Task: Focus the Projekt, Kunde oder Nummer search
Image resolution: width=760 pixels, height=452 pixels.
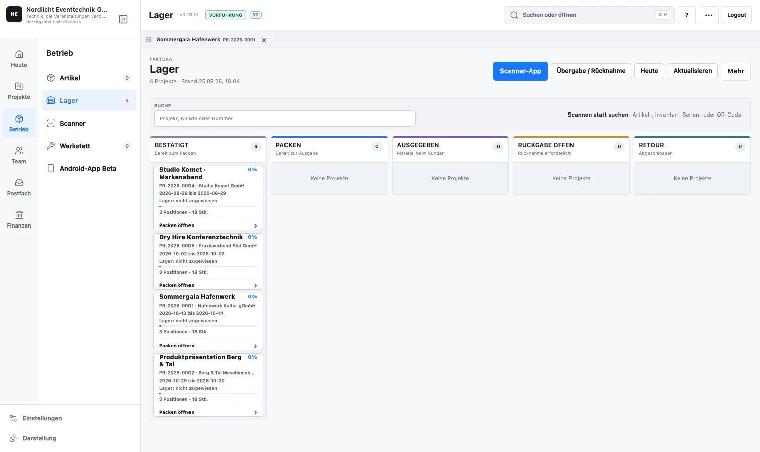Action: pyautogui.click(x=285, y=119)
